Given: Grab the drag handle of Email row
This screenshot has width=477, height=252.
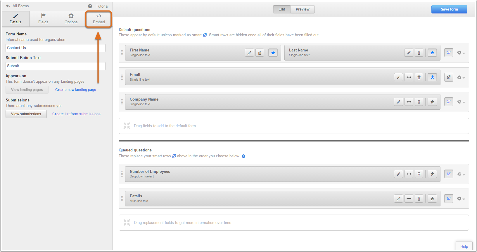Looking at the screenshot, I should pos(122,77).
